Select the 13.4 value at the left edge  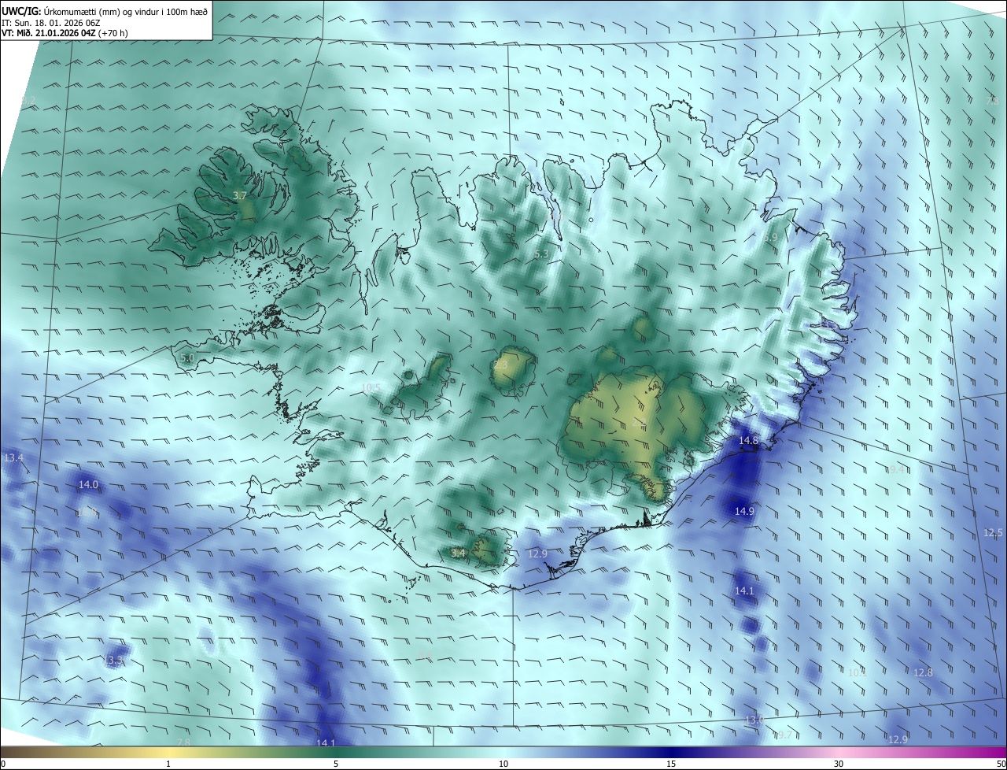14,457
